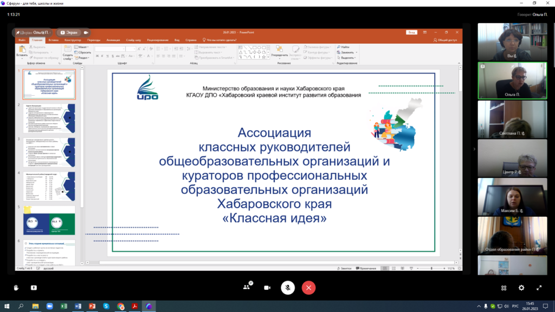Viewport: 555px width, 312px height.
Task: Open File Explorer from the taskbar
Action: 35,306
